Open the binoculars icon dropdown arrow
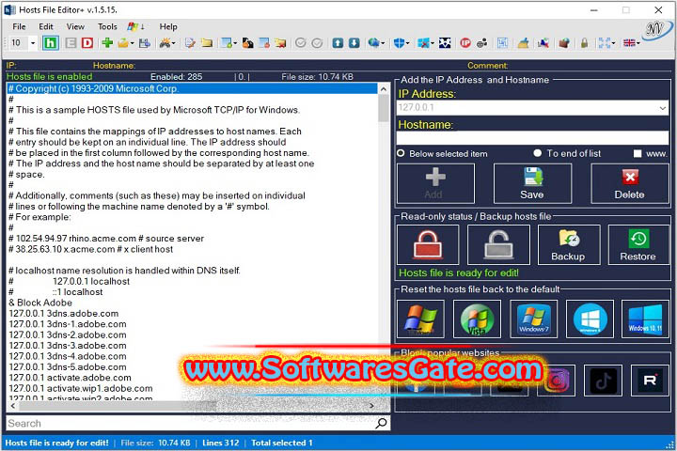677x451 pixels. pyautogui.click(x=174, y=43)
